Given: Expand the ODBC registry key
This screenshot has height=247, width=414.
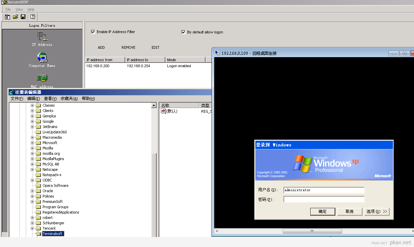Looking at the screenshot, I should 32,180.
